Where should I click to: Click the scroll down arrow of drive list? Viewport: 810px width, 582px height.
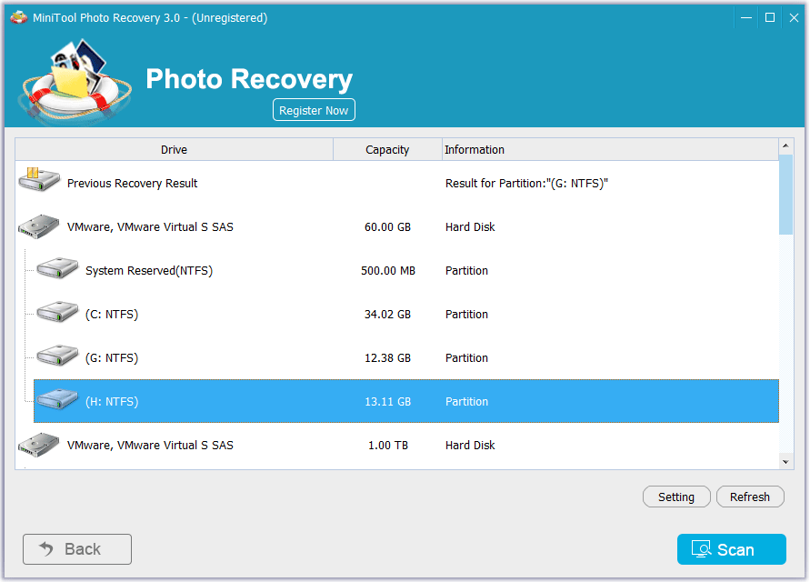(785, 462)
